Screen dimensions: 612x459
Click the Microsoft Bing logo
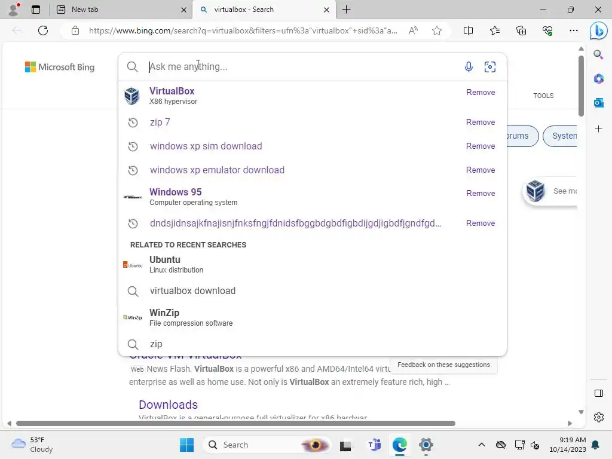60,67
